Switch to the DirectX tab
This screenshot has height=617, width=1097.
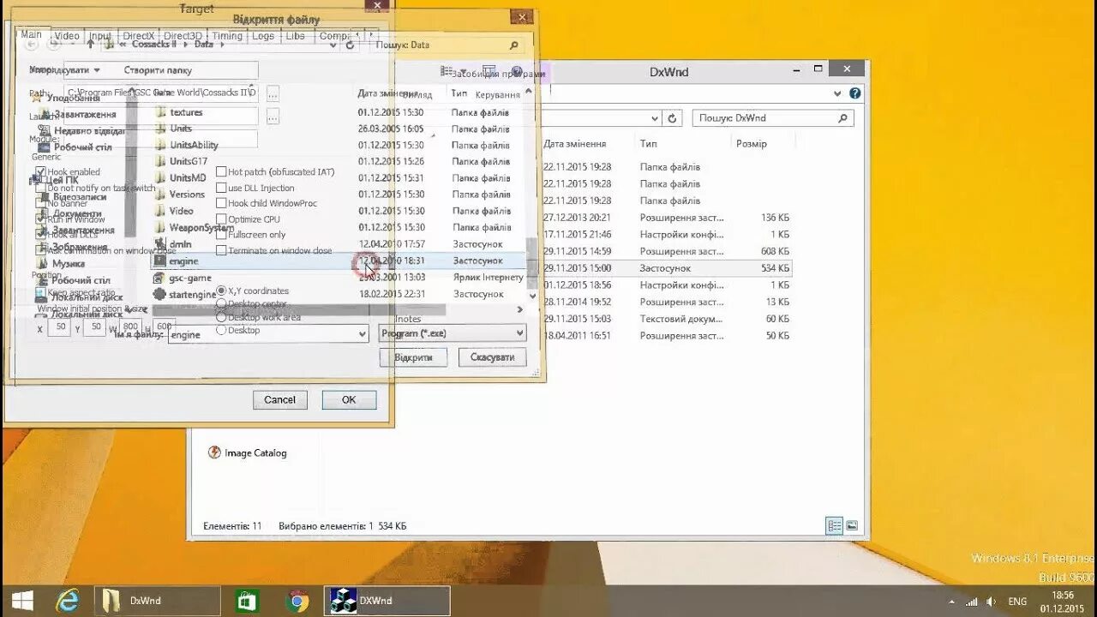click(138, 36)
